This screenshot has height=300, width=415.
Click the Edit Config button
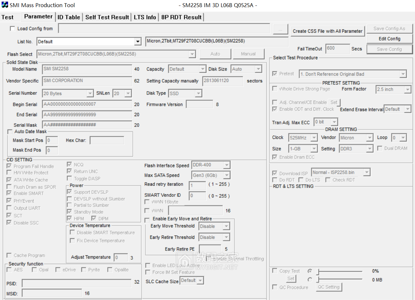coord(390,39)
